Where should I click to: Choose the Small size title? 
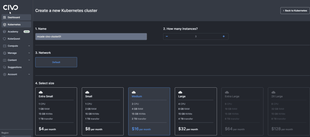pos(88,96)
